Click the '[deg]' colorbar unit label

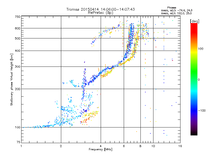tap(195, 21)
